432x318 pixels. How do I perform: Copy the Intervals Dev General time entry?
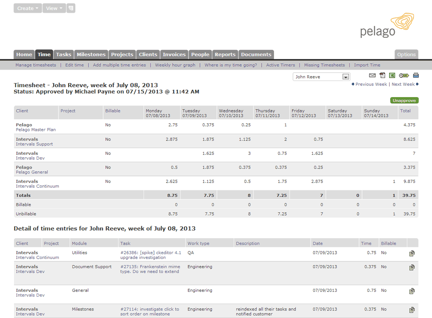[412, 291]
